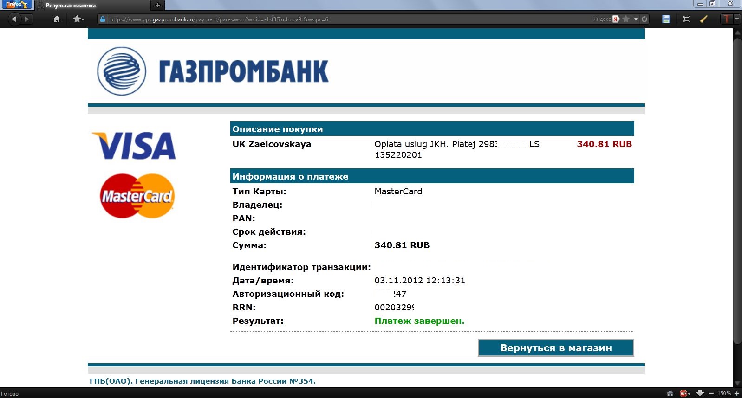The width and height of the screenshot is (742, 398).
Task: Click the date 03.11.2012 12:13:31
Action: tap(420, 281)
